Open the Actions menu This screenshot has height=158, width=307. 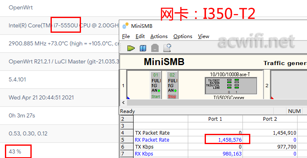pos(159,36)
